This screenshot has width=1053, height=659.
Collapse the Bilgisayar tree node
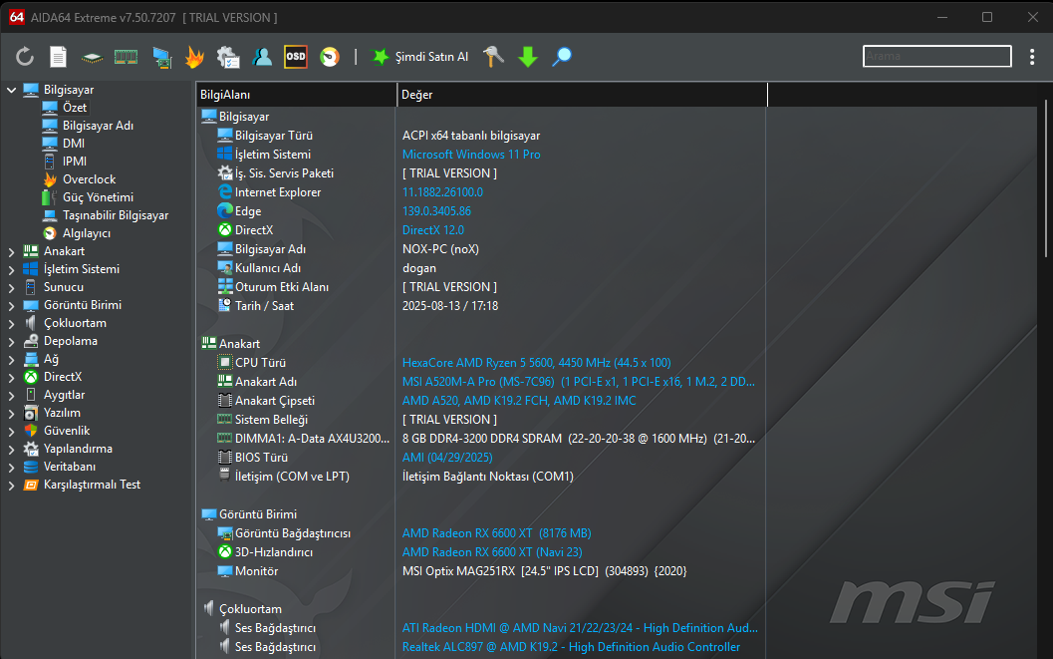pos(11,90)
